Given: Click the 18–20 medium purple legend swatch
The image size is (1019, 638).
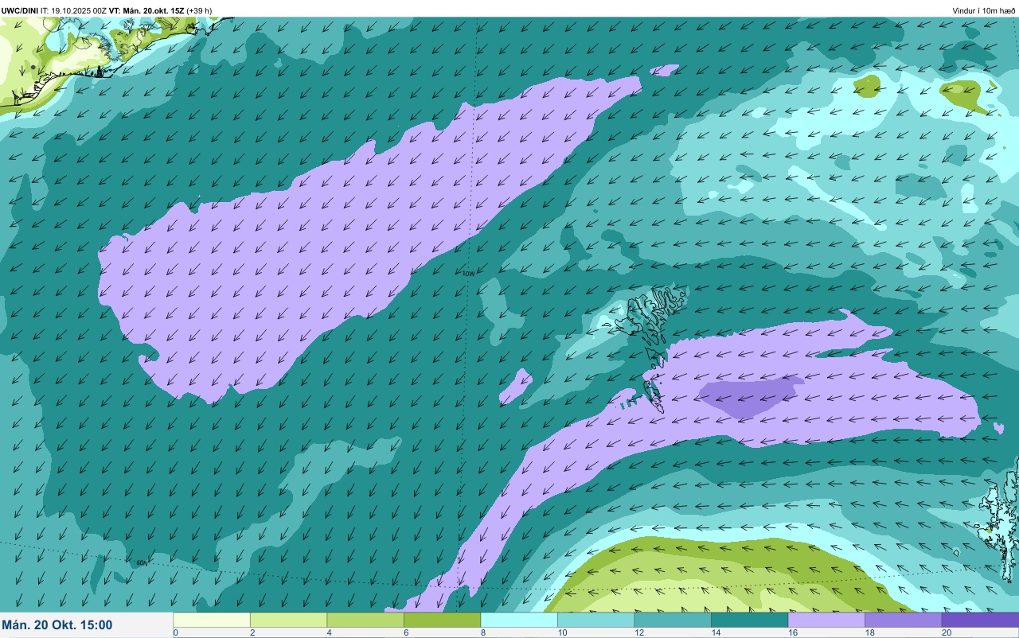Looking at the screenshot, I should point(903,620).
